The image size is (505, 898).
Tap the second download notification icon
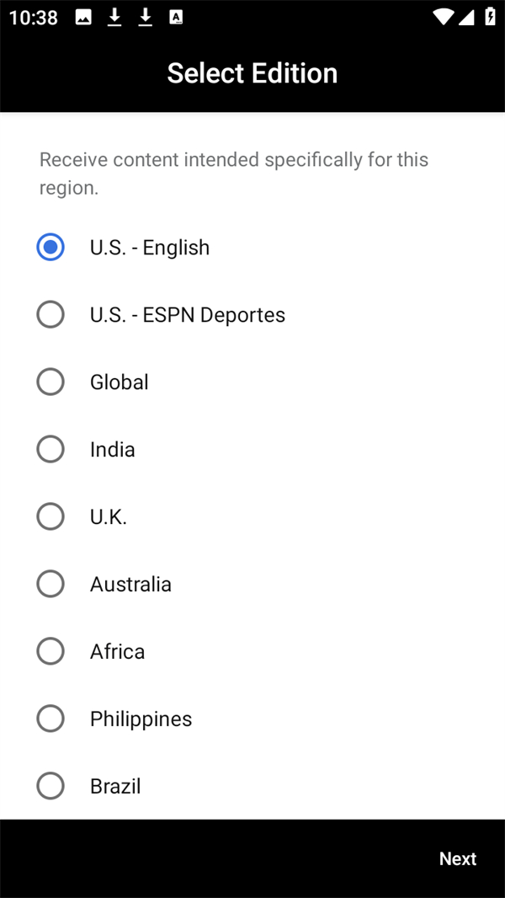[x=145, y=17]
